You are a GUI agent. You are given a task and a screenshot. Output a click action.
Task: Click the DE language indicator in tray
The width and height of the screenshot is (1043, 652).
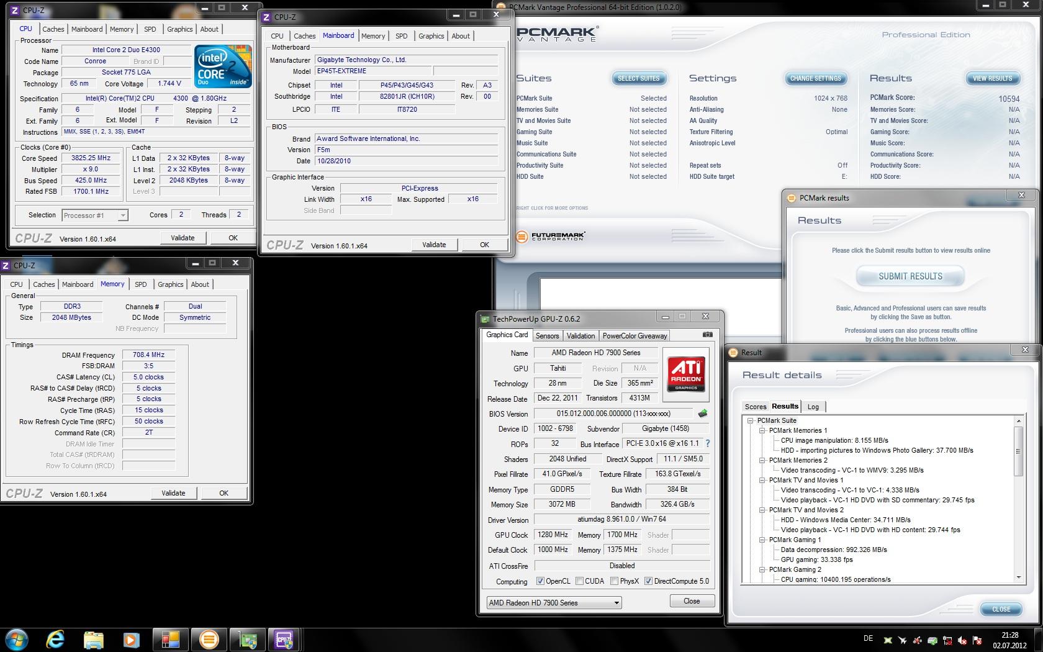(868, 638)
